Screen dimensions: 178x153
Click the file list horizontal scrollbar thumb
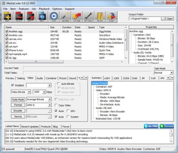pyautogui.click(x=36, y=62)
